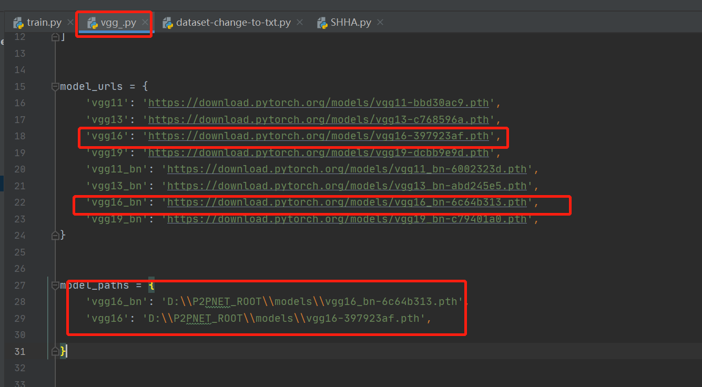Click the opening brace on line 27
This screenshot has width=702, height=387.
pos(151,285)
